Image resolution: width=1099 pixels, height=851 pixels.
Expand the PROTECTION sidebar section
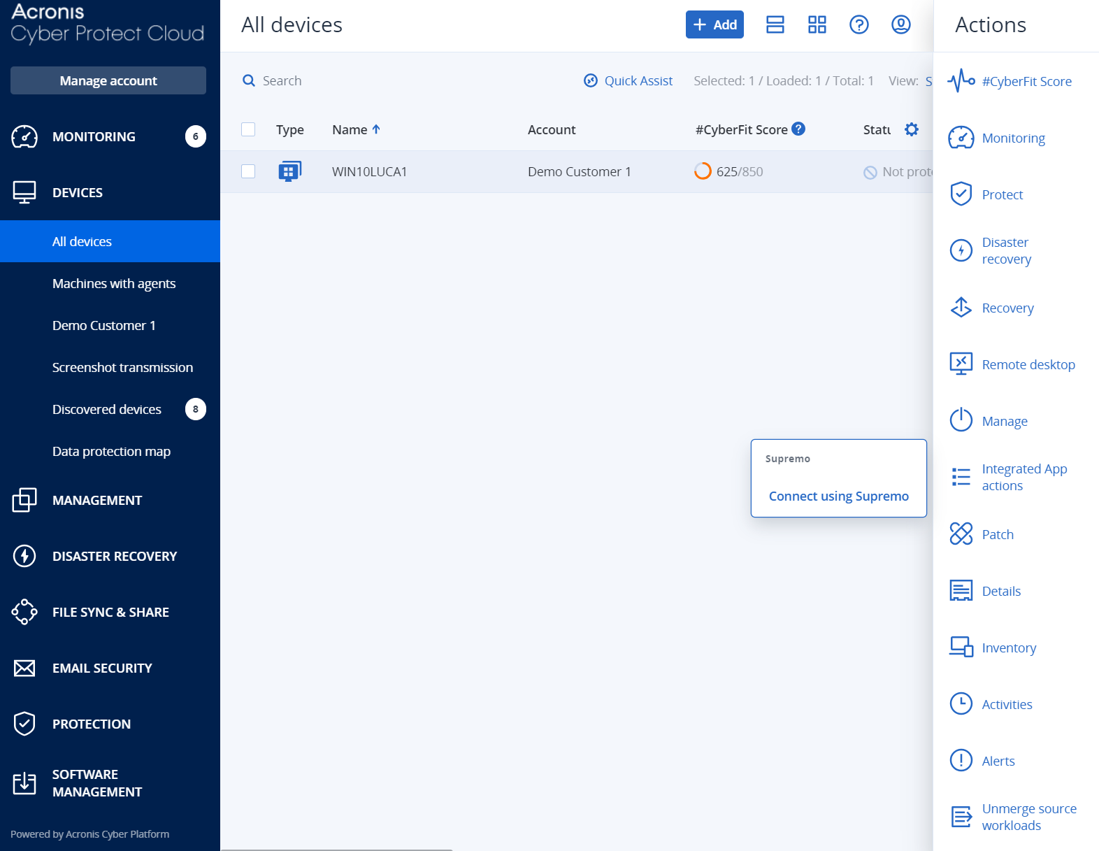click(x=92, y=724)
